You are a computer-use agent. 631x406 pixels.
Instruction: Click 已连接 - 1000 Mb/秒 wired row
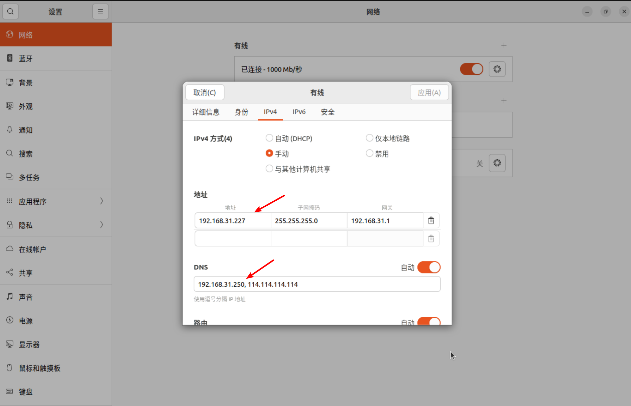(373, 69)
